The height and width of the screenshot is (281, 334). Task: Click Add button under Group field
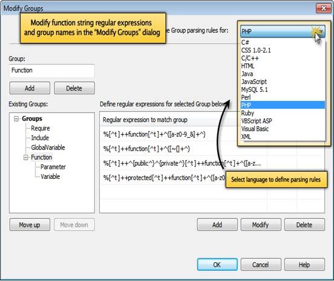coord(30,88)
